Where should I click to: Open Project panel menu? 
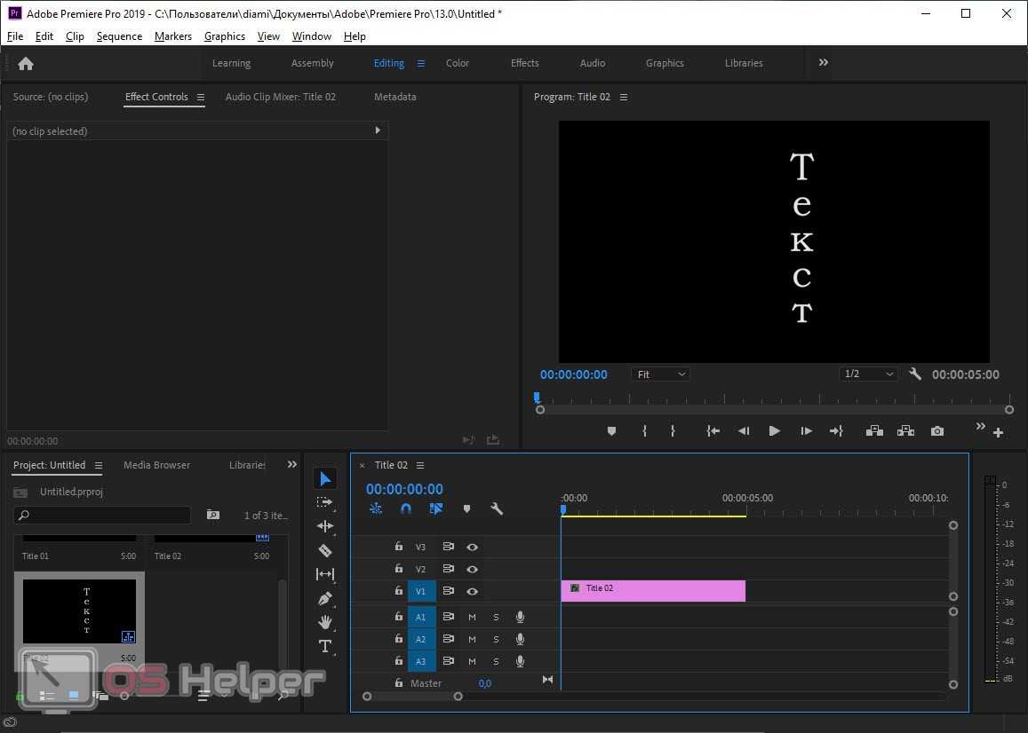(x=99, y=465)
